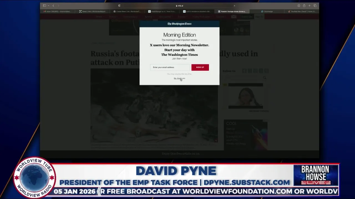Click the dimmed search magnifier icon
This screenshot has width=355, height=199.
coord(265,78)
